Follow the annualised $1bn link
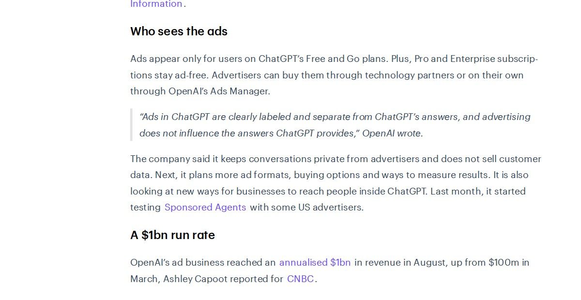The width and height of the screenshot is (581, 300). pos(315,262)
